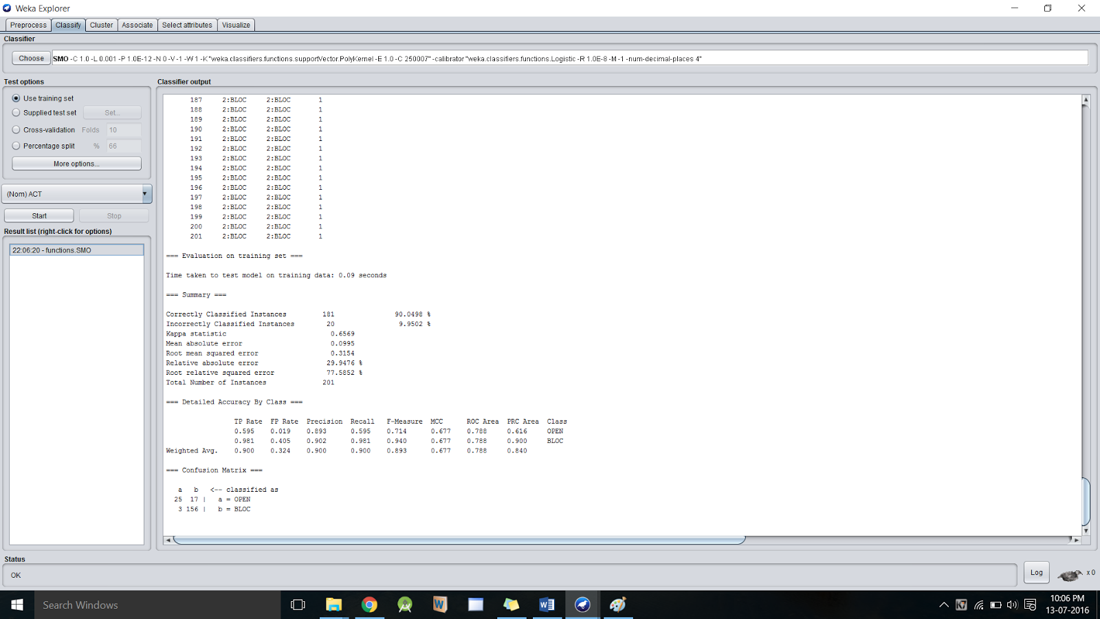The height and width of the screenshot is (619, 1100).
Task: Click the volume icon in the system tray
Action: [x=1011, y=605]
